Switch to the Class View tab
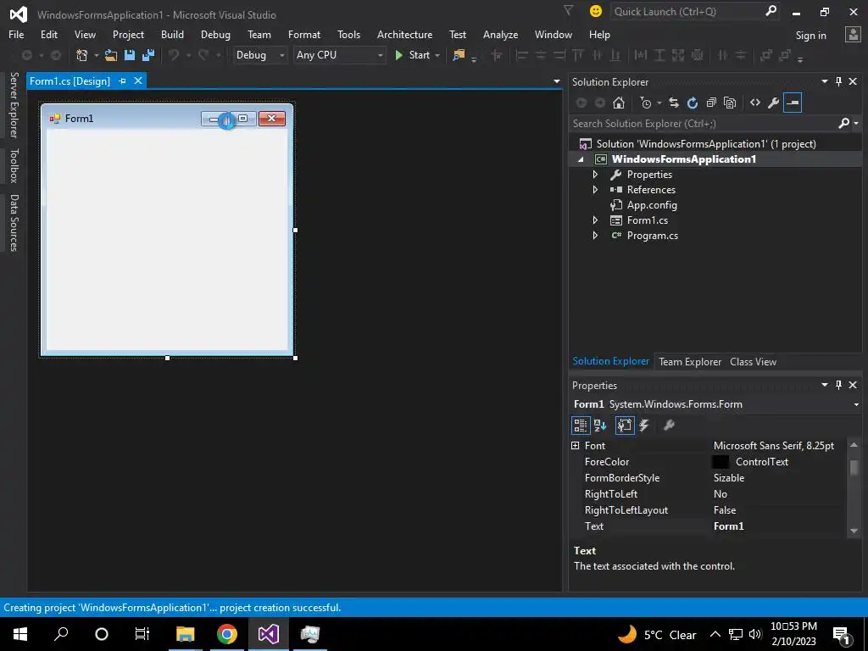Image resolution: width=868 pixels, height=651 pixels. pos(753,361)
